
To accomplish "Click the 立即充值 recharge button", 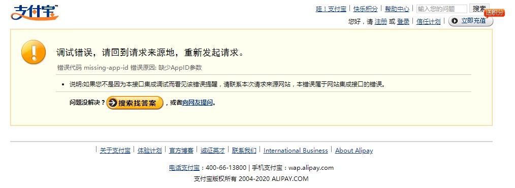I will tap(471, 21).
